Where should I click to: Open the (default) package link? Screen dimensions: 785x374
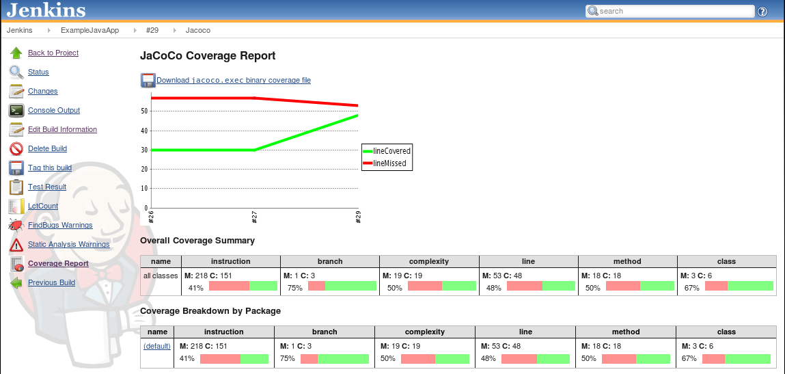click(x=156, y=347)
